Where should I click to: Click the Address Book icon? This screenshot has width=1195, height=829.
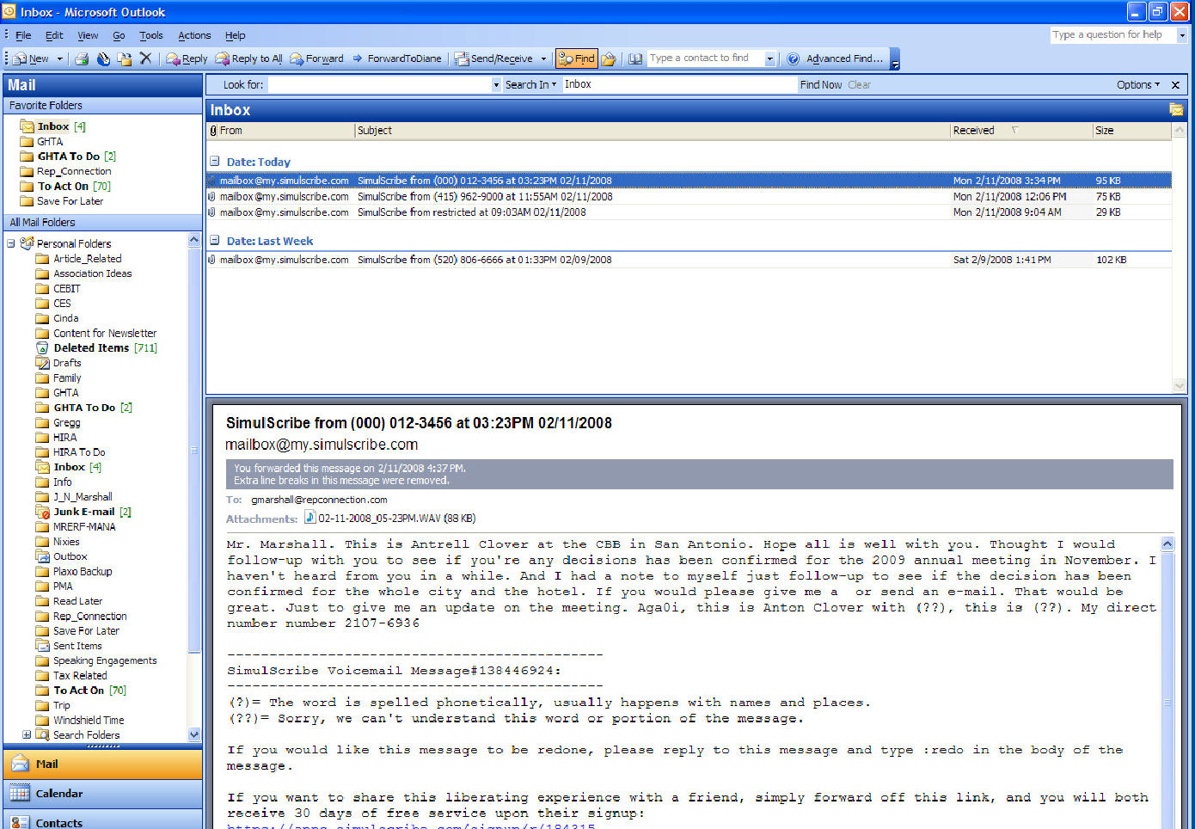pyautogui.click(x=635, y=58)
